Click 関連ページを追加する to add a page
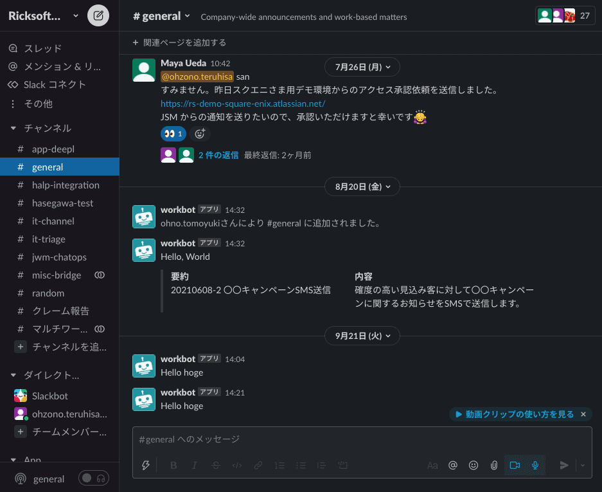602x492 pixels. pos(179,42)
